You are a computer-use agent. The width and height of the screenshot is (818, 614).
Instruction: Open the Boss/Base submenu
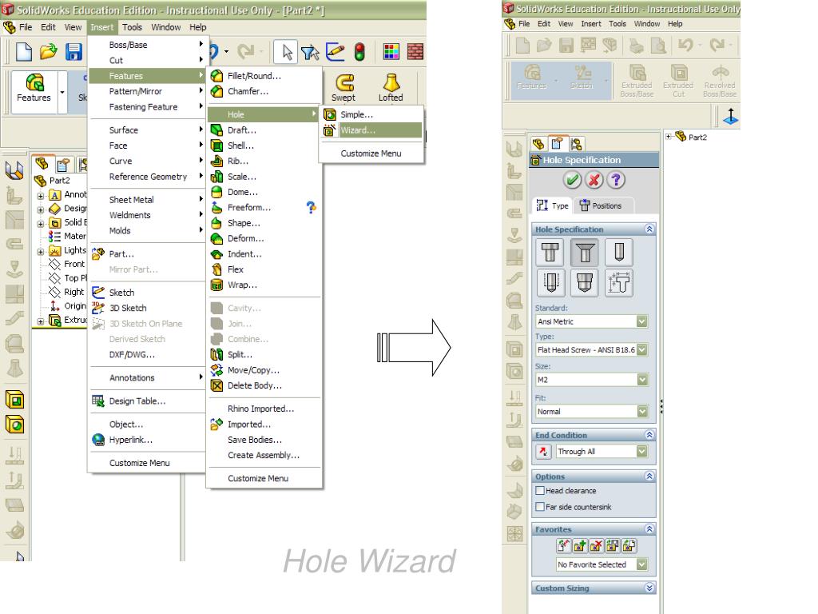(x=147, y=45)
